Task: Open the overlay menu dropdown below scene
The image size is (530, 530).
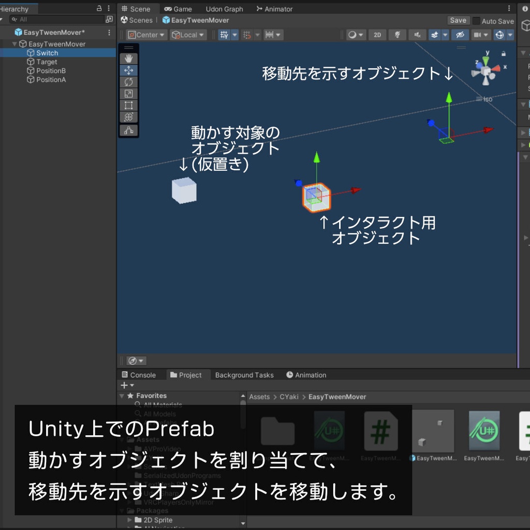Action: (x=136, y=361)
